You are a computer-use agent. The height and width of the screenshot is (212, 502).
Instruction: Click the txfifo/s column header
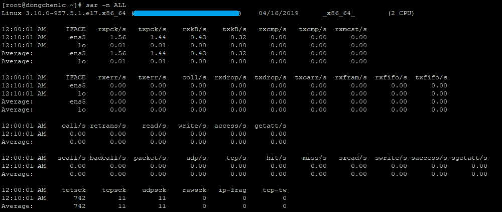[431, 77]
